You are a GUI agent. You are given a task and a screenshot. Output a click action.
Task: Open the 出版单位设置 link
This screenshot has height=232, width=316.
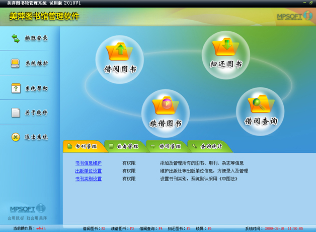click(89, 171)
